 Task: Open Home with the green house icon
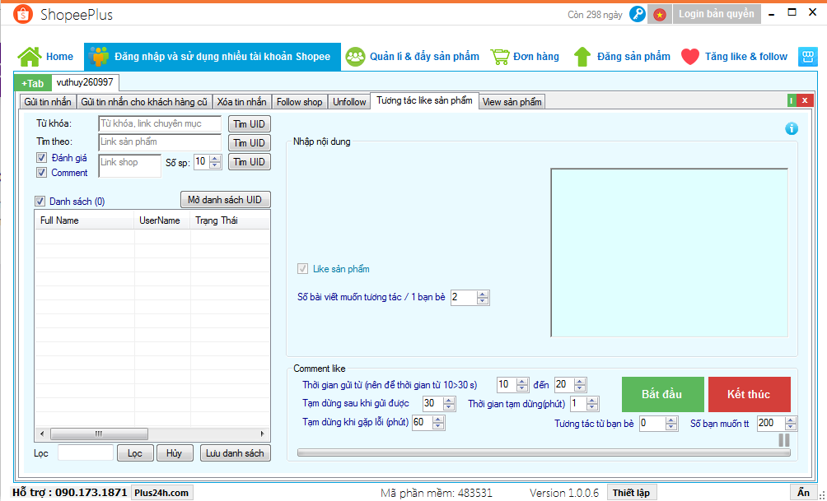pos(30,57)
